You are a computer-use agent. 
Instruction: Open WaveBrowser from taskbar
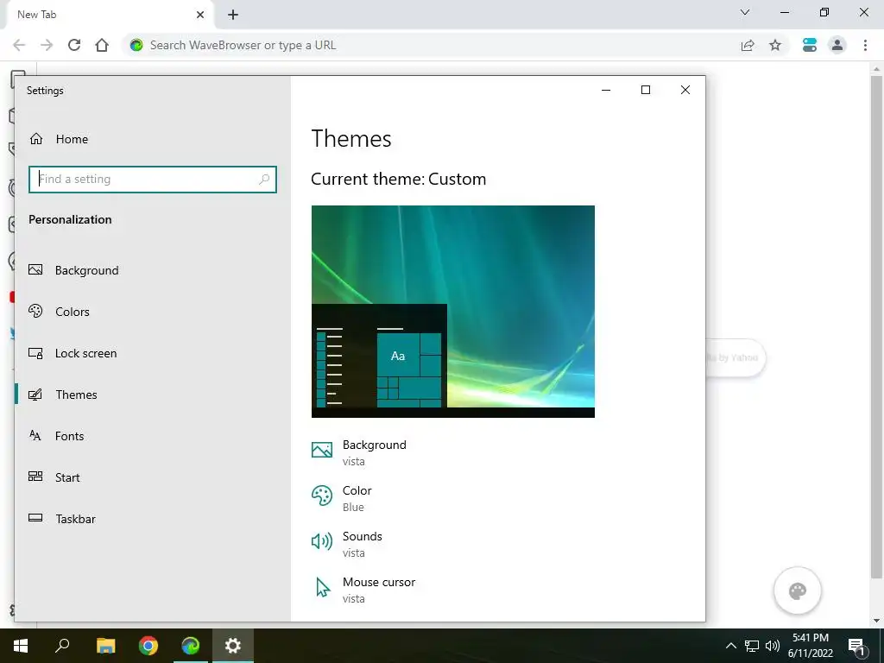click(191, 646)
